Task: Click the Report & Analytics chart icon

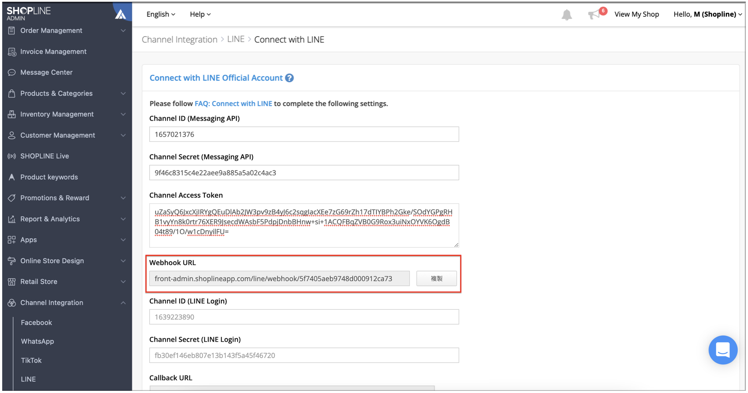Action: (x=11, y=219)
